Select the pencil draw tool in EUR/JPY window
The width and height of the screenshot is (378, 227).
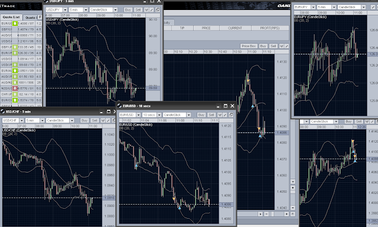coord(373,7)
